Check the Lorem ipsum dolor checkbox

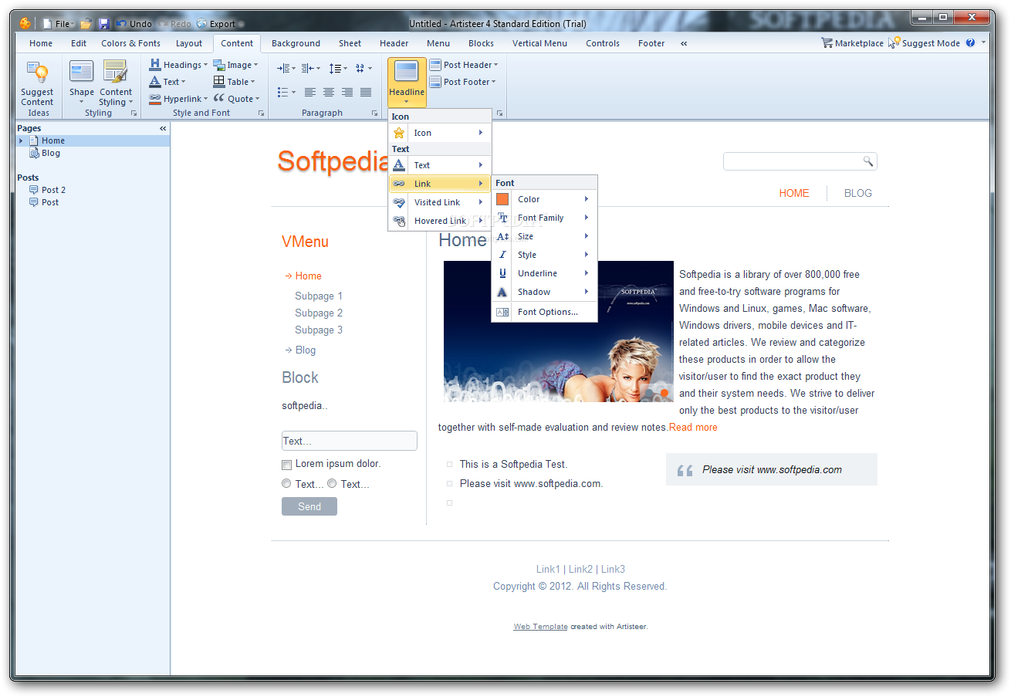click(x=286, y=465)
